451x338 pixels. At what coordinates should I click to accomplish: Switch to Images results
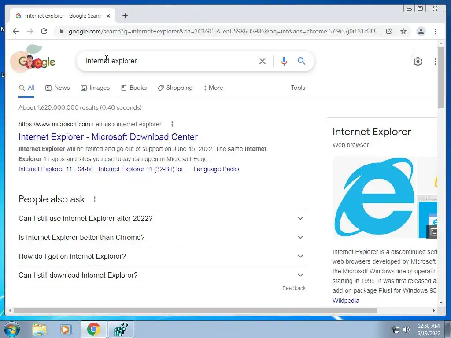click(95, 88)
